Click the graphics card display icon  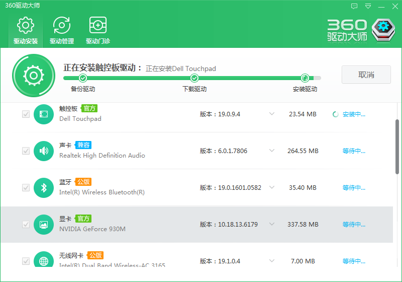click(x=44, y=224)
